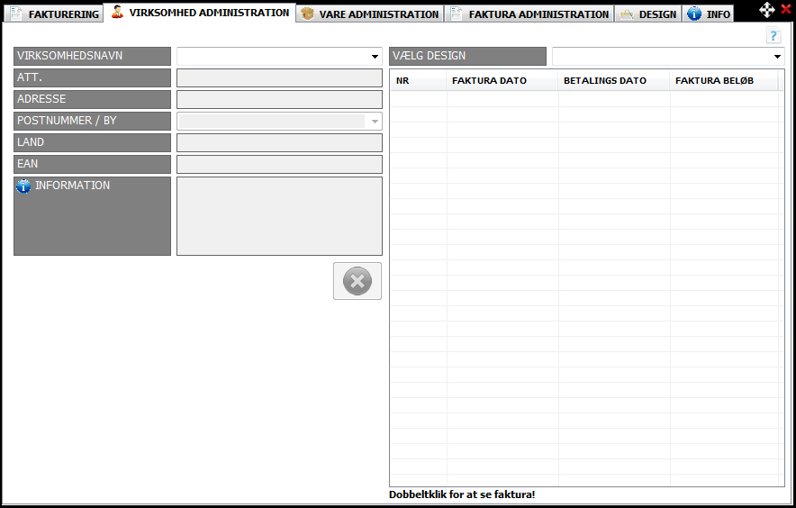The width and height of the screenshot is (796, 508).
Task: Click the 'Dobbeltklik for at se faktura!' text
Action: (x=462, y=494)
